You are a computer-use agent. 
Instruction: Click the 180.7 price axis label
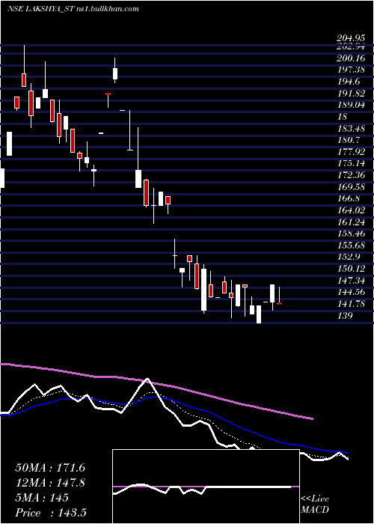pos(349,140)
